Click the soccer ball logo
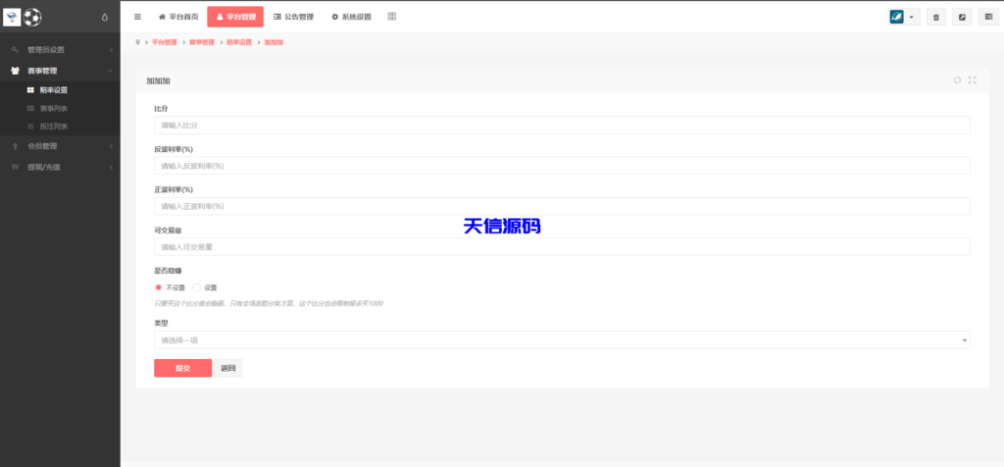1004x467 pixels. [x=32, y=18]
